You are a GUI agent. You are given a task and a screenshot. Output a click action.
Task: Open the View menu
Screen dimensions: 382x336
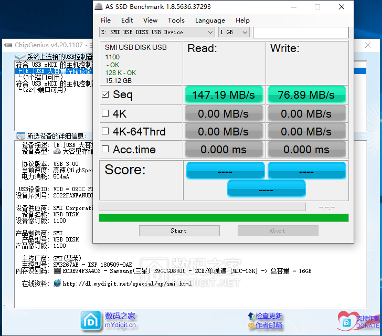click(x=150, y=20)
